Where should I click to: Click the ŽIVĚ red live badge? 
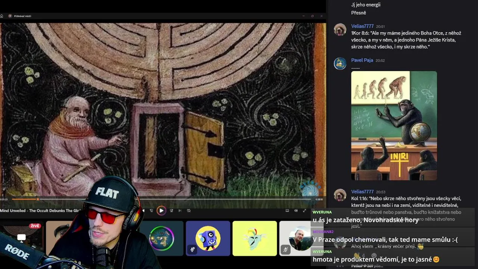click(35, 226)
